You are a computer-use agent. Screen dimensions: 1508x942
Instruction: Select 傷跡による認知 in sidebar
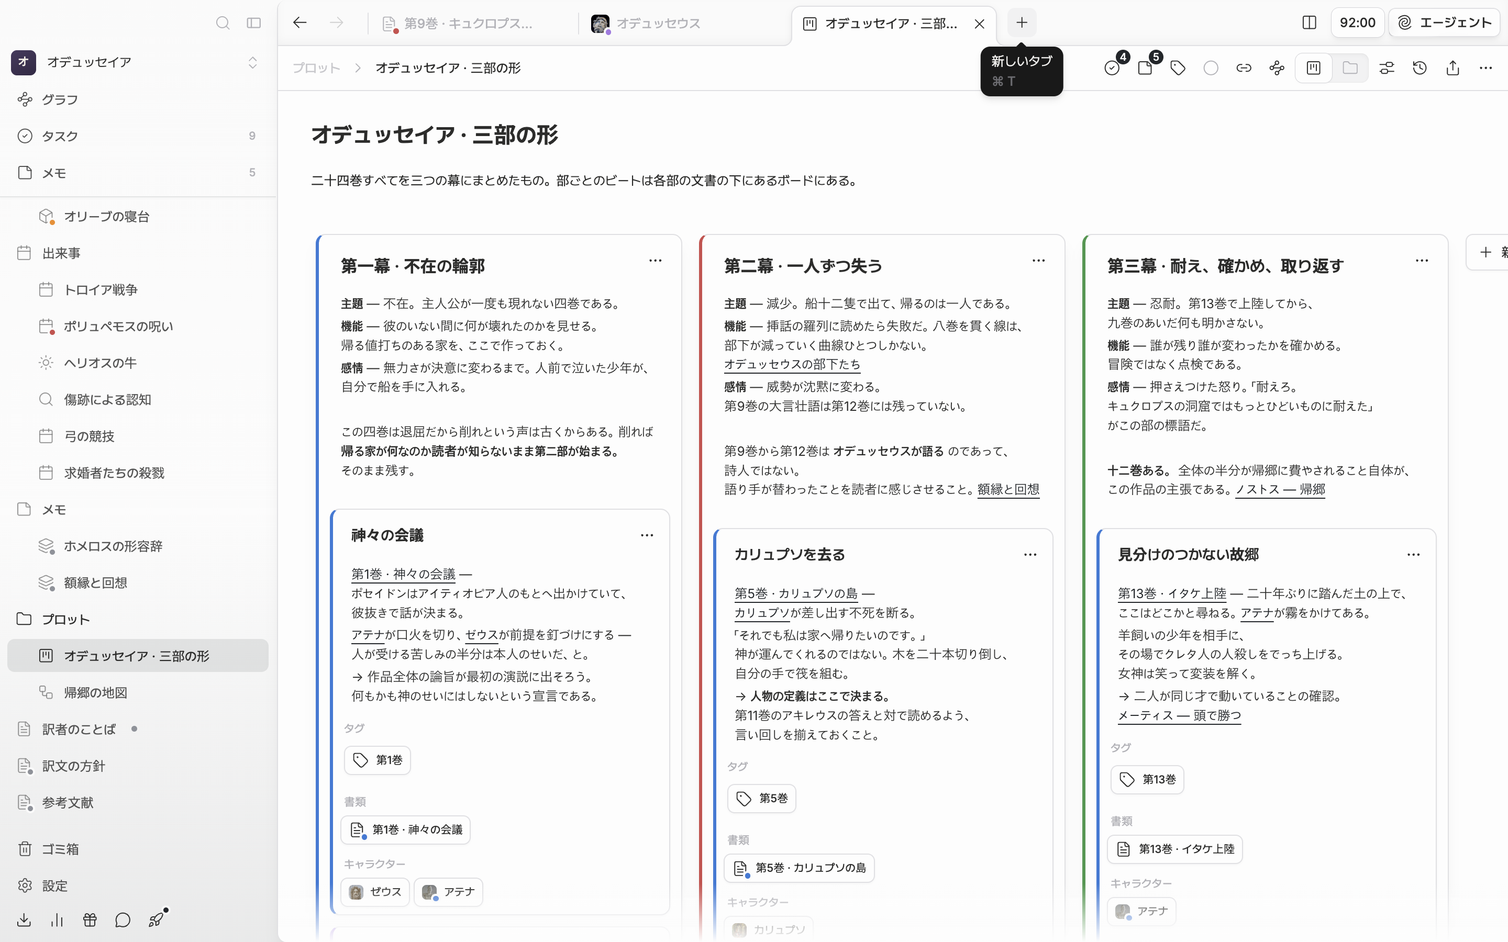tap(138, 399)
